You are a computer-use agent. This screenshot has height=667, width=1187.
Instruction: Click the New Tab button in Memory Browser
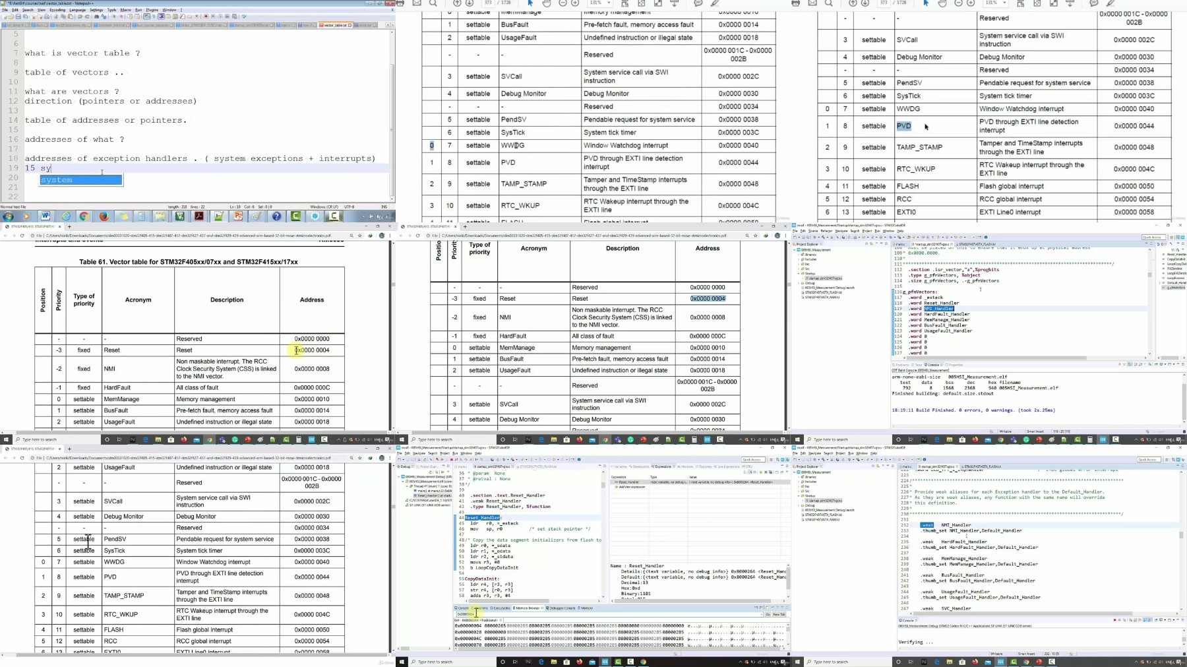click(779, 614)
